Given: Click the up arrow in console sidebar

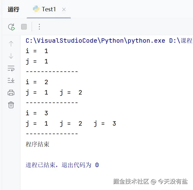Looking at the screenshot, I should tap(11, 44).
